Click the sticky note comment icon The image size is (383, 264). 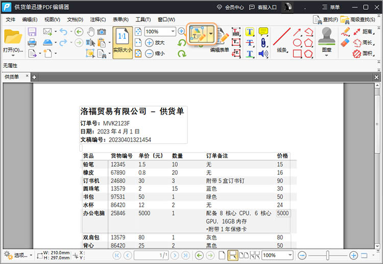tap(264, 32)
